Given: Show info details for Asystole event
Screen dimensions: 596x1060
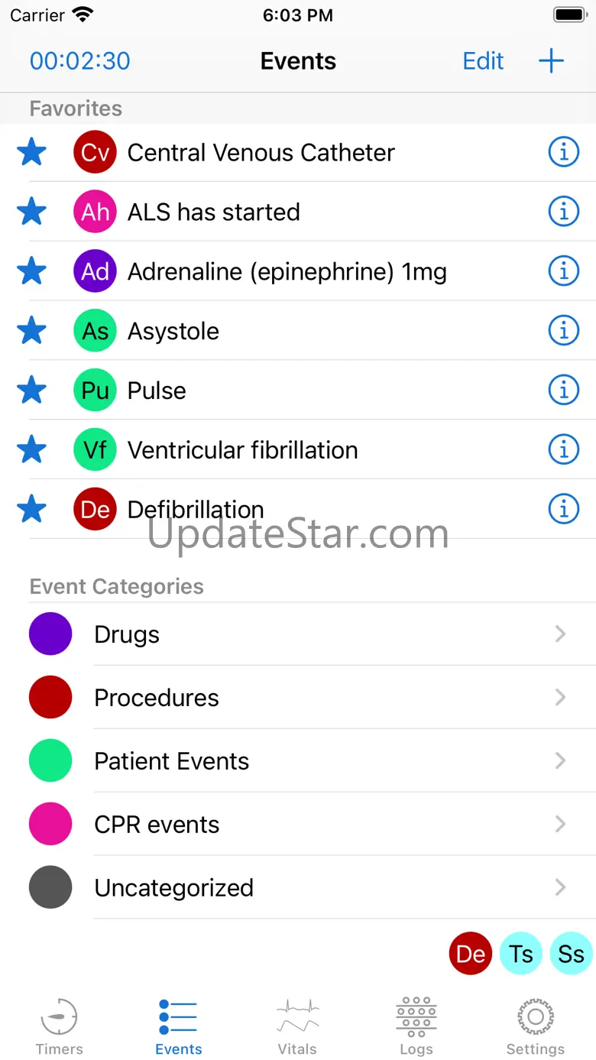Looking at the screenshot, I should coord(564,331).
